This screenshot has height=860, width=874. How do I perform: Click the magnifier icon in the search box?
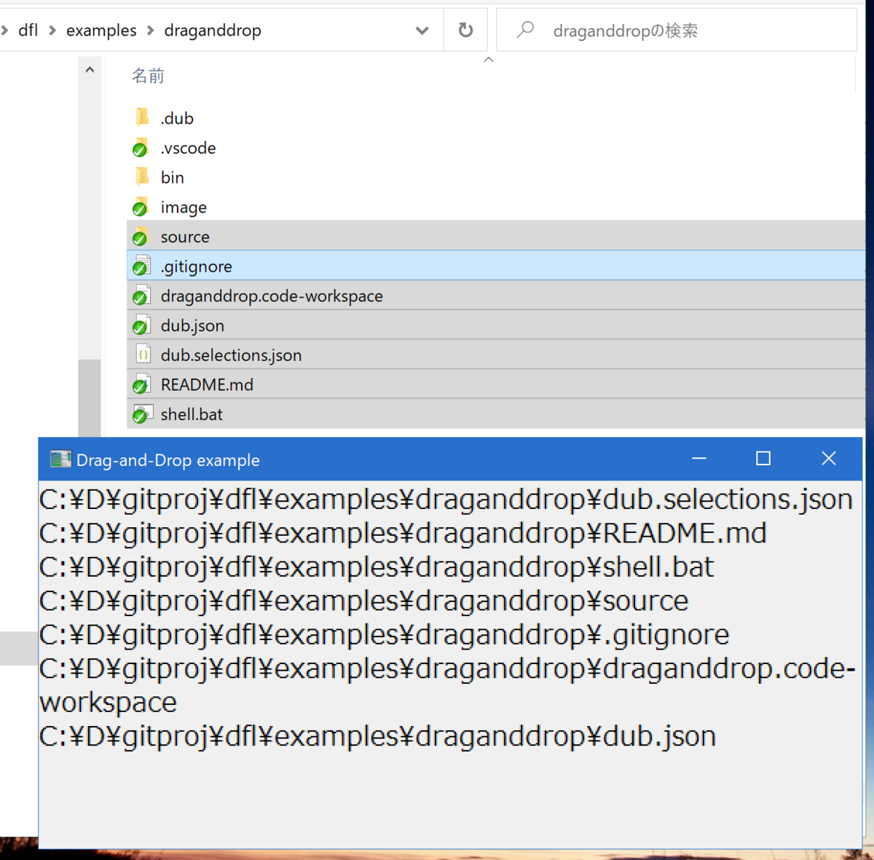tap(524, 30)
